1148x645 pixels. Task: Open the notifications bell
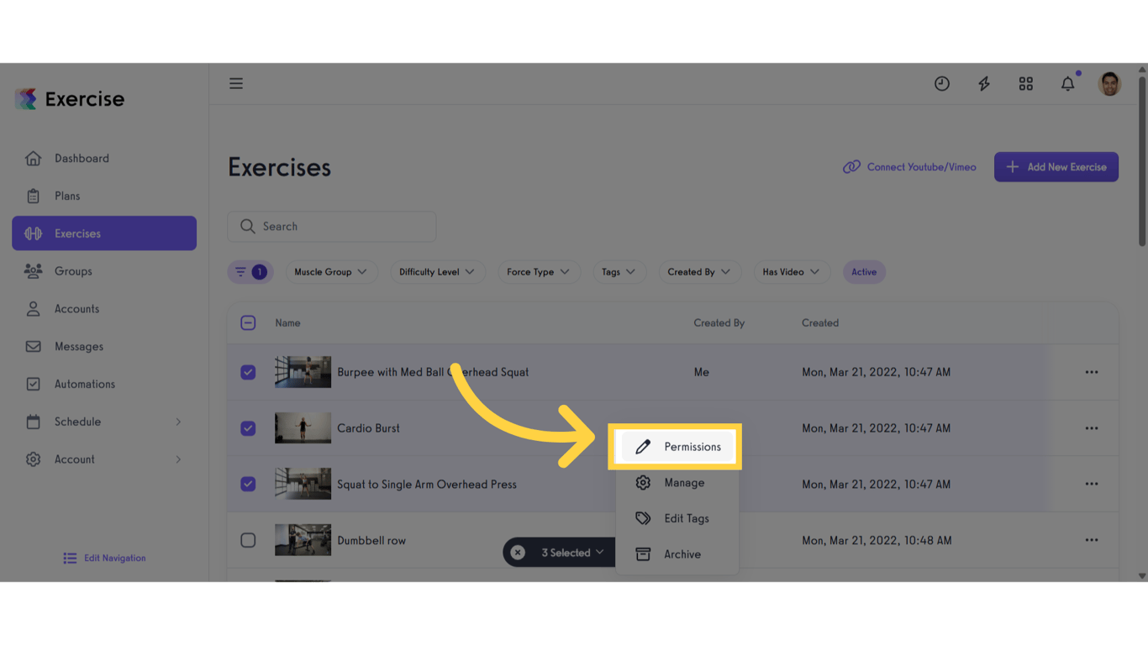coord(1067,83)
